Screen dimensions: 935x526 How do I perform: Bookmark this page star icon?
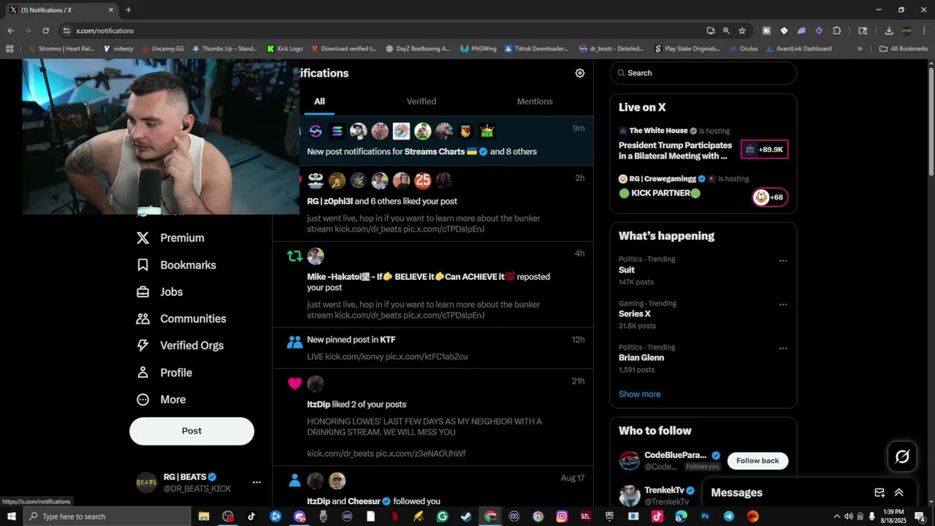click(742, 31)
